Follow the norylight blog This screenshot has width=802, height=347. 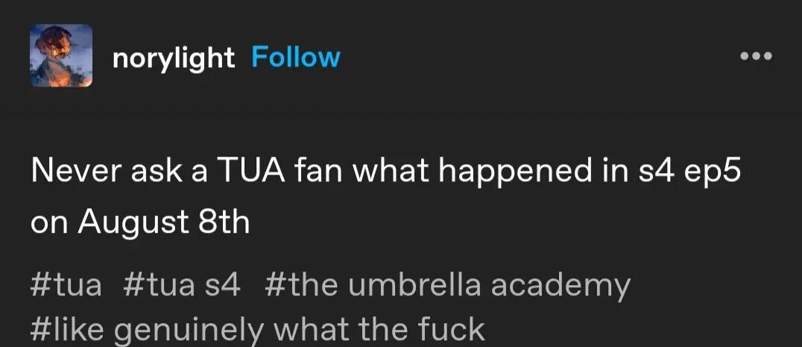pyautogui.click(x=296, y=57)
